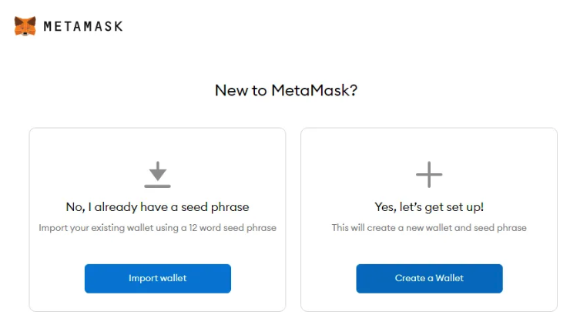Select the 'New to MetaMask?' heading

click(x=286, y=90)
